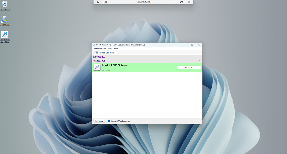The width and height of the screenshot is (287, 154).
Task: Close the remote session connection bar
Action: 189,2
